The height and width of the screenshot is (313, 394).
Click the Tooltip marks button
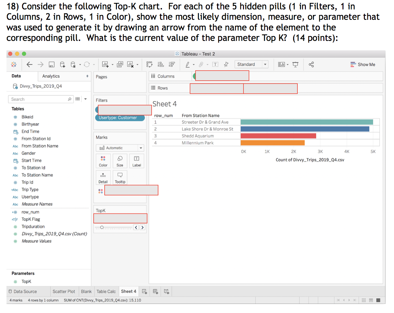(120, 178)
